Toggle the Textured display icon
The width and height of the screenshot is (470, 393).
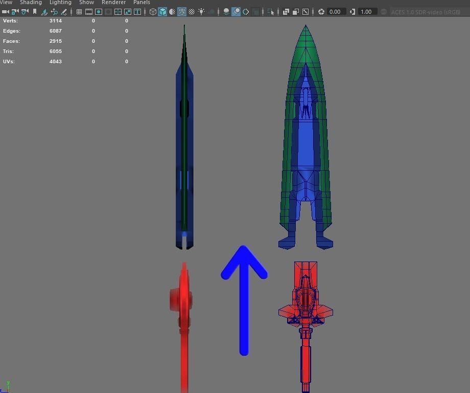click(192, 12)
